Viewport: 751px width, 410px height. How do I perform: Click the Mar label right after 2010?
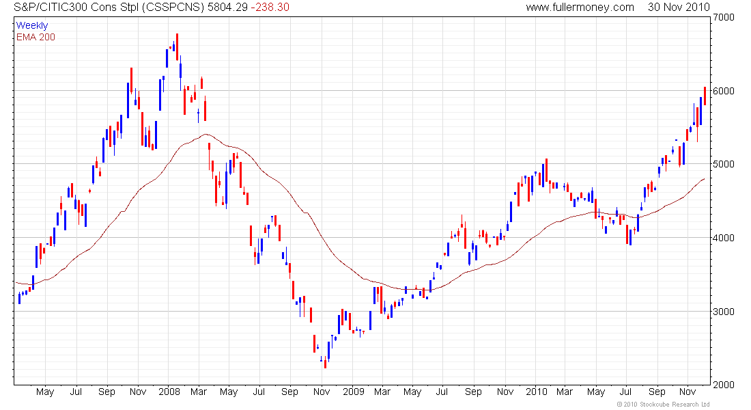[564, 392]
